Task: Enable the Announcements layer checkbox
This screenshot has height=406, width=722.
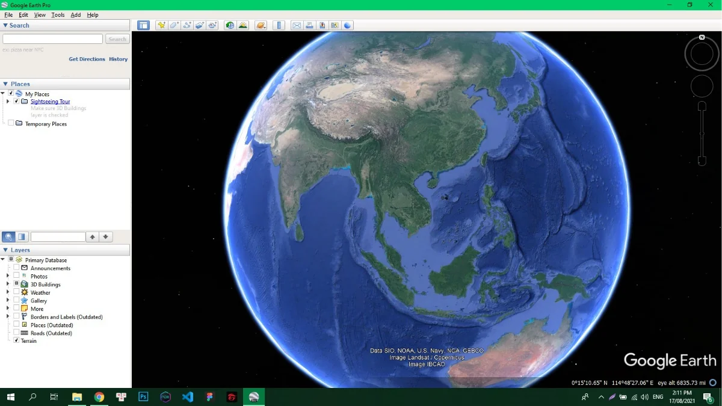Action: [16, 268]
